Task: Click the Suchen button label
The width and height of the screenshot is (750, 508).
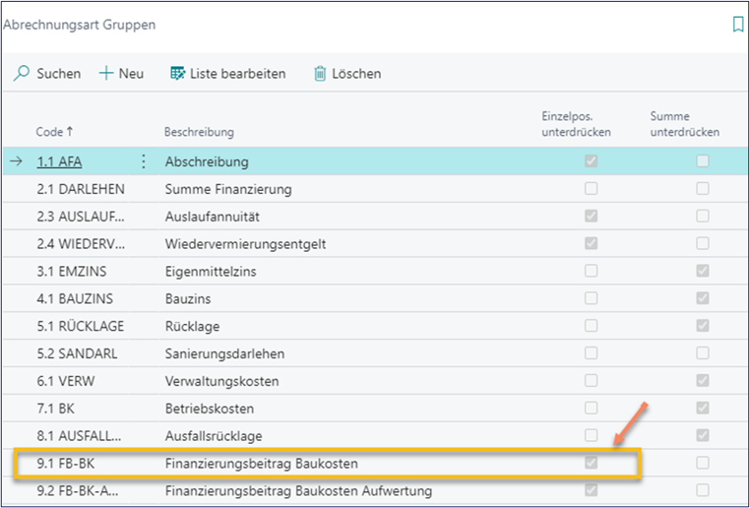Action: point(59,74)
